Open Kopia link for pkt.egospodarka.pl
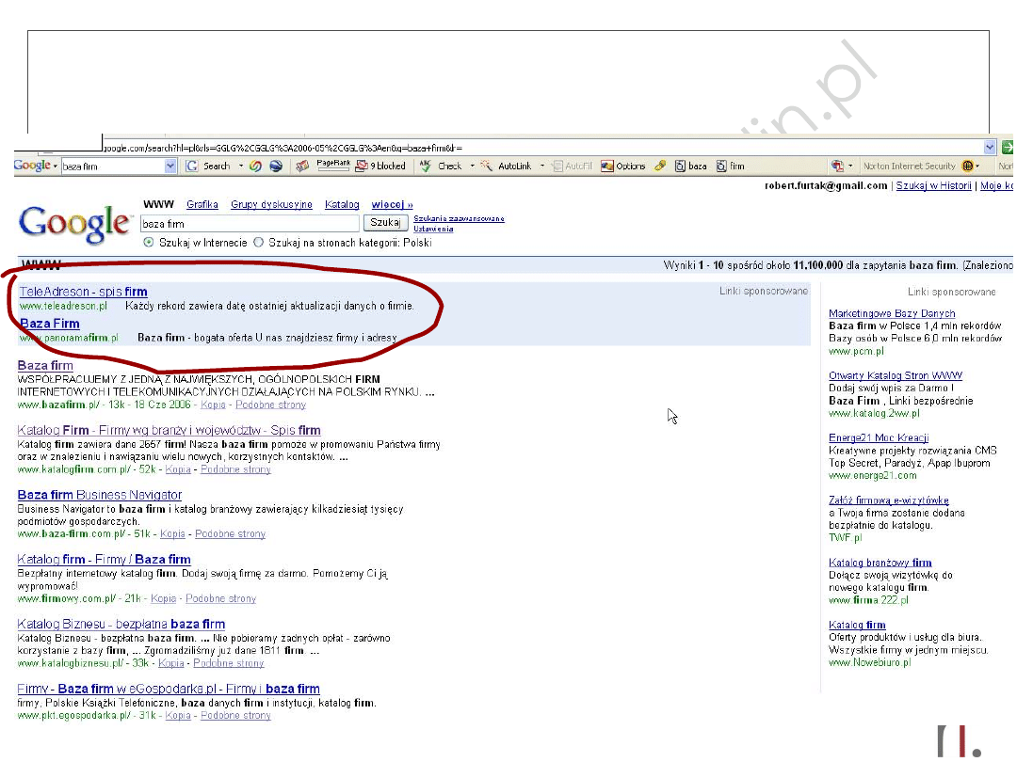This screenshot has width=1017, height=762. (x=178, y=716)
